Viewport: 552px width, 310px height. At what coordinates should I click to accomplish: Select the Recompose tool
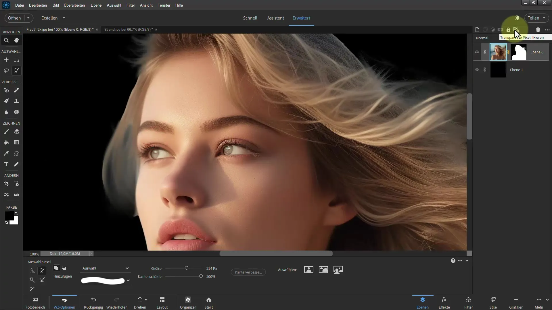(x=16, y=184)
